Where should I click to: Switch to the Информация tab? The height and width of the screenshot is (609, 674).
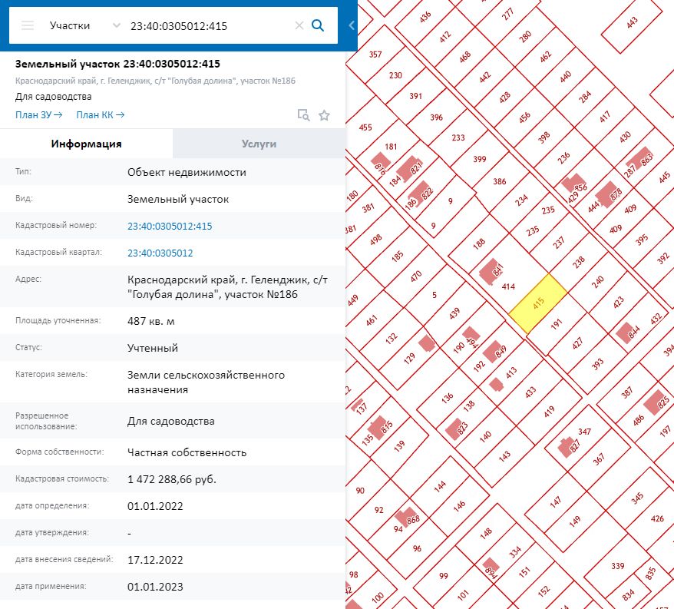click(x=86, y=144)
